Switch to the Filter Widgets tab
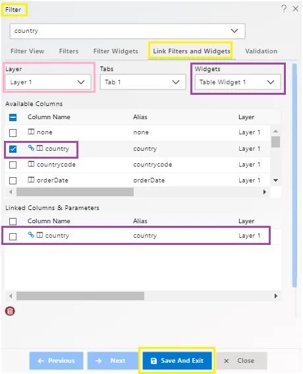This screenshot has height=374, width=303. point(116,51)
